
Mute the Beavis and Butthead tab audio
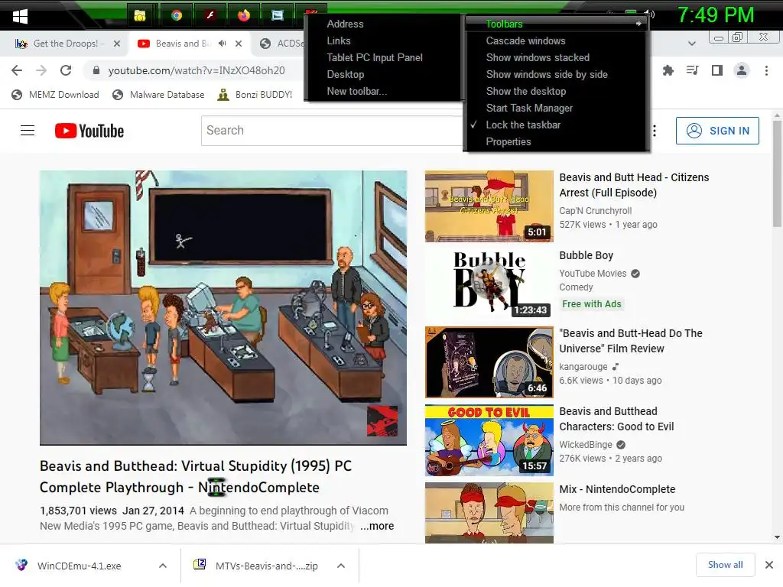(x=223, y=44)
